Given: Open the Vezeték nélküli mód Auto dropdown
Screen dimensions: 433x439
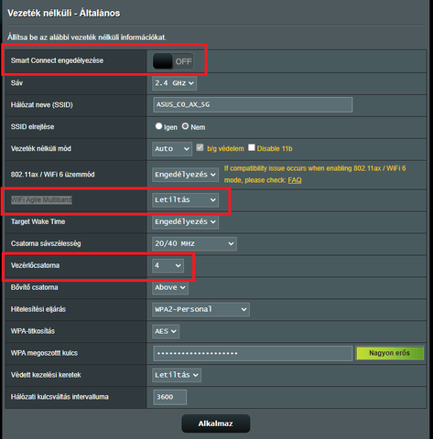Looking at the screenshot, I should (x=172, y=149).
